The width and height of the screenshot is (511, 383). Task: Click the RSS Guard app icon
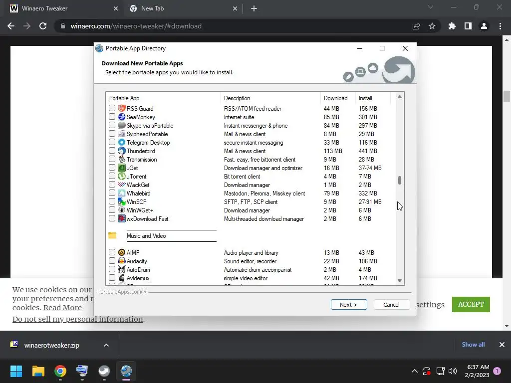(122, 108)
